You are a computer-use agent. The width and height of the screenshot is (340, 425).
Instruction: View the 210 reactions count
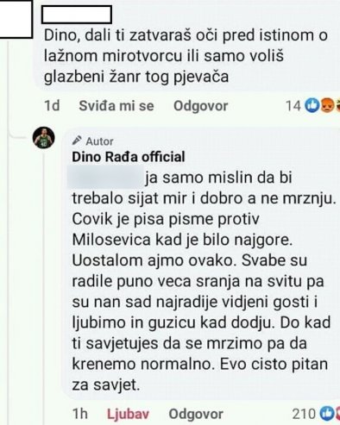tap(304, 414)
